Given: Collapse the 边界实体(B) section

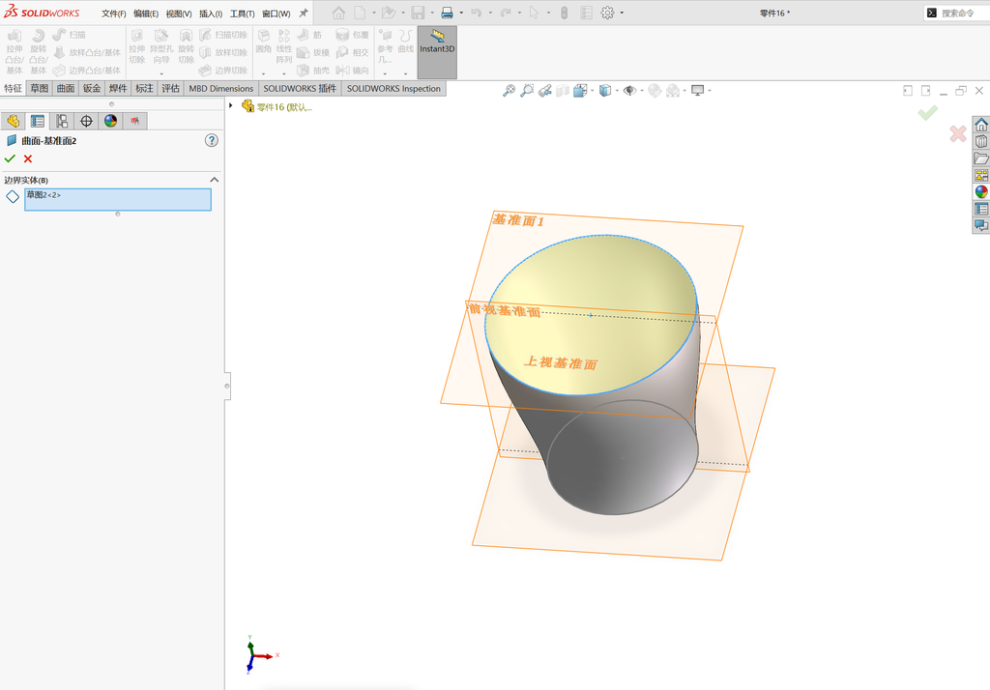Looking at the screenshot, I should pos(214,180).
